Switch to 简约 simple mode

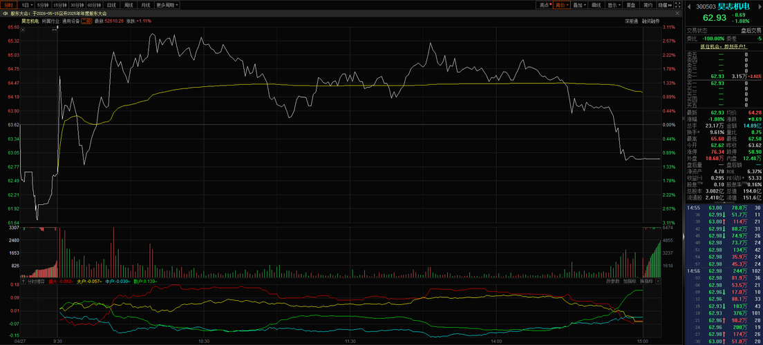point(647,5)
